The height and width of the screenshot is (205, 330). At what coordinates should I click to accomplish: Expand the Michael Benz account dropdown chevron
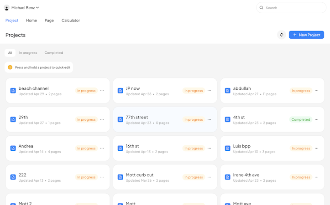point(37,8)
